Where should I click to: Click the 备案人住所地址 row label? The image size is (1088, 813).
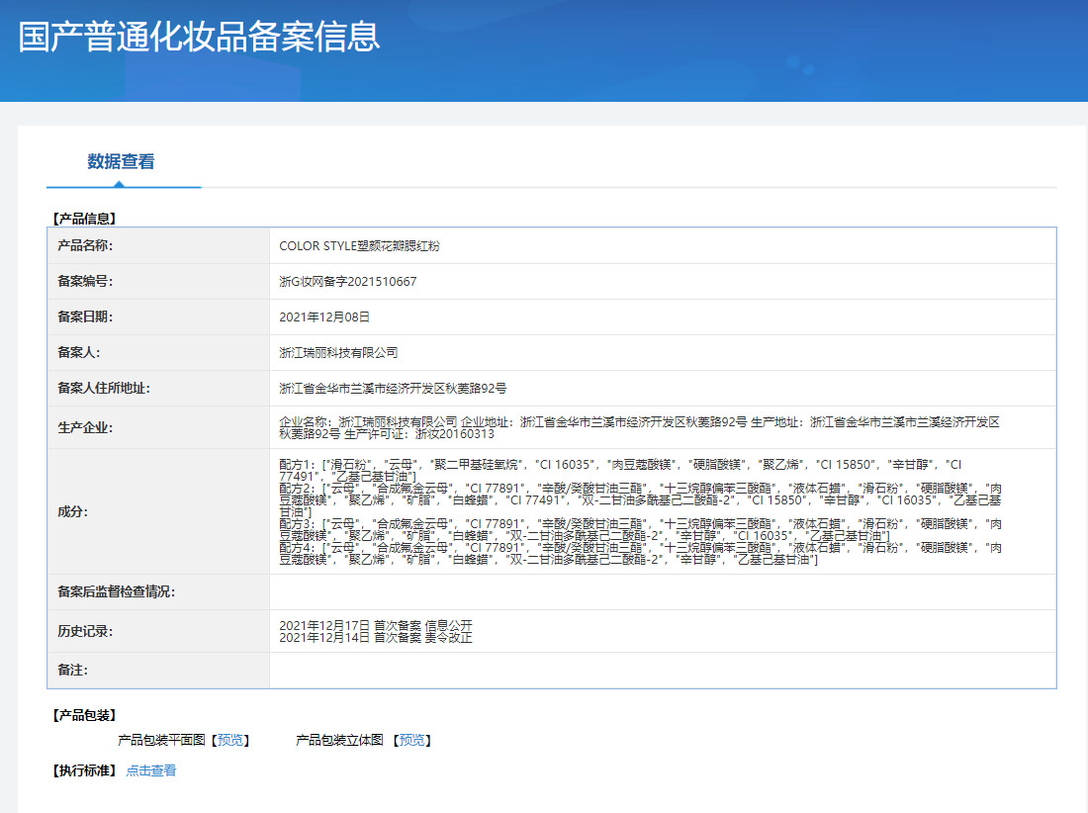[x=104, y=388]
